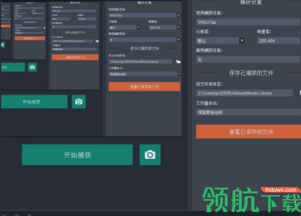Image resolution: width=301 pixels, height=216 pixels.
Task: Open the largest panel's 保留原始名称 rename dropdown
Action: [248, 112]
